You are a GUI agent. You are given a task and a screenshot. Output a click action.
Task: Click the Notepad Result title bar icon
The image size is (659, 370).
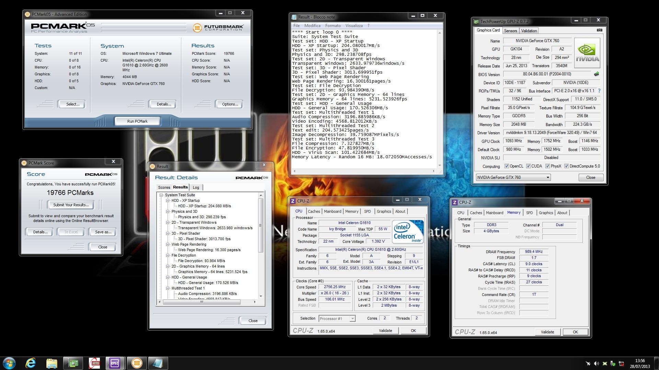tap(294, 17)
